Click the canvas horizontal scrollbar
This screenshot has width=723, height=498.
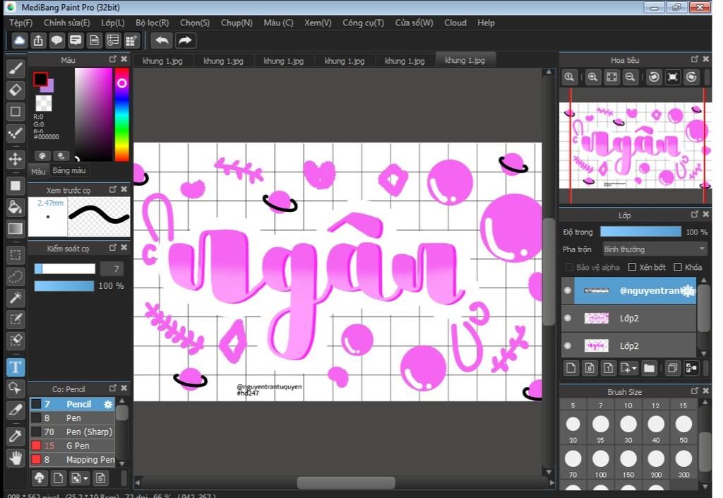pos(346,482)
